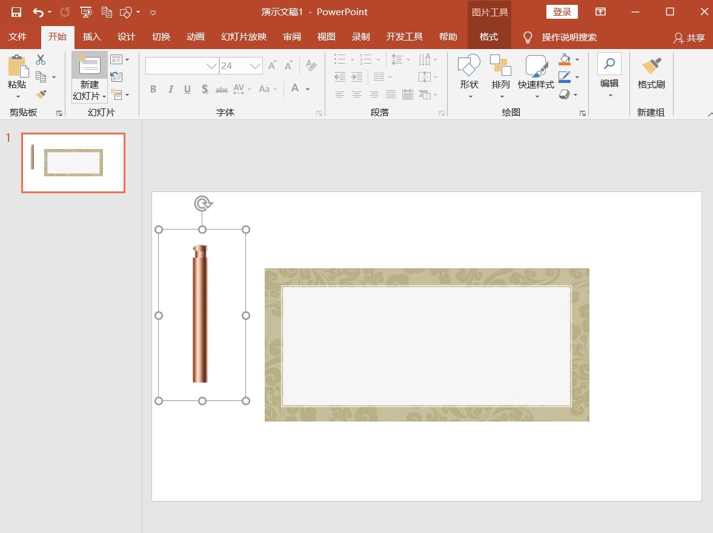Image resolution: width=713 pixels, height=533 pixels.
Task: Reset slide layout with the reset icon
Action: pyautogui.click(x=116, y=77)
